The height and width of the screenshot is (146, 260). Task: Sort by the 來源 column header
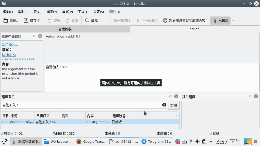pos(22,116)
